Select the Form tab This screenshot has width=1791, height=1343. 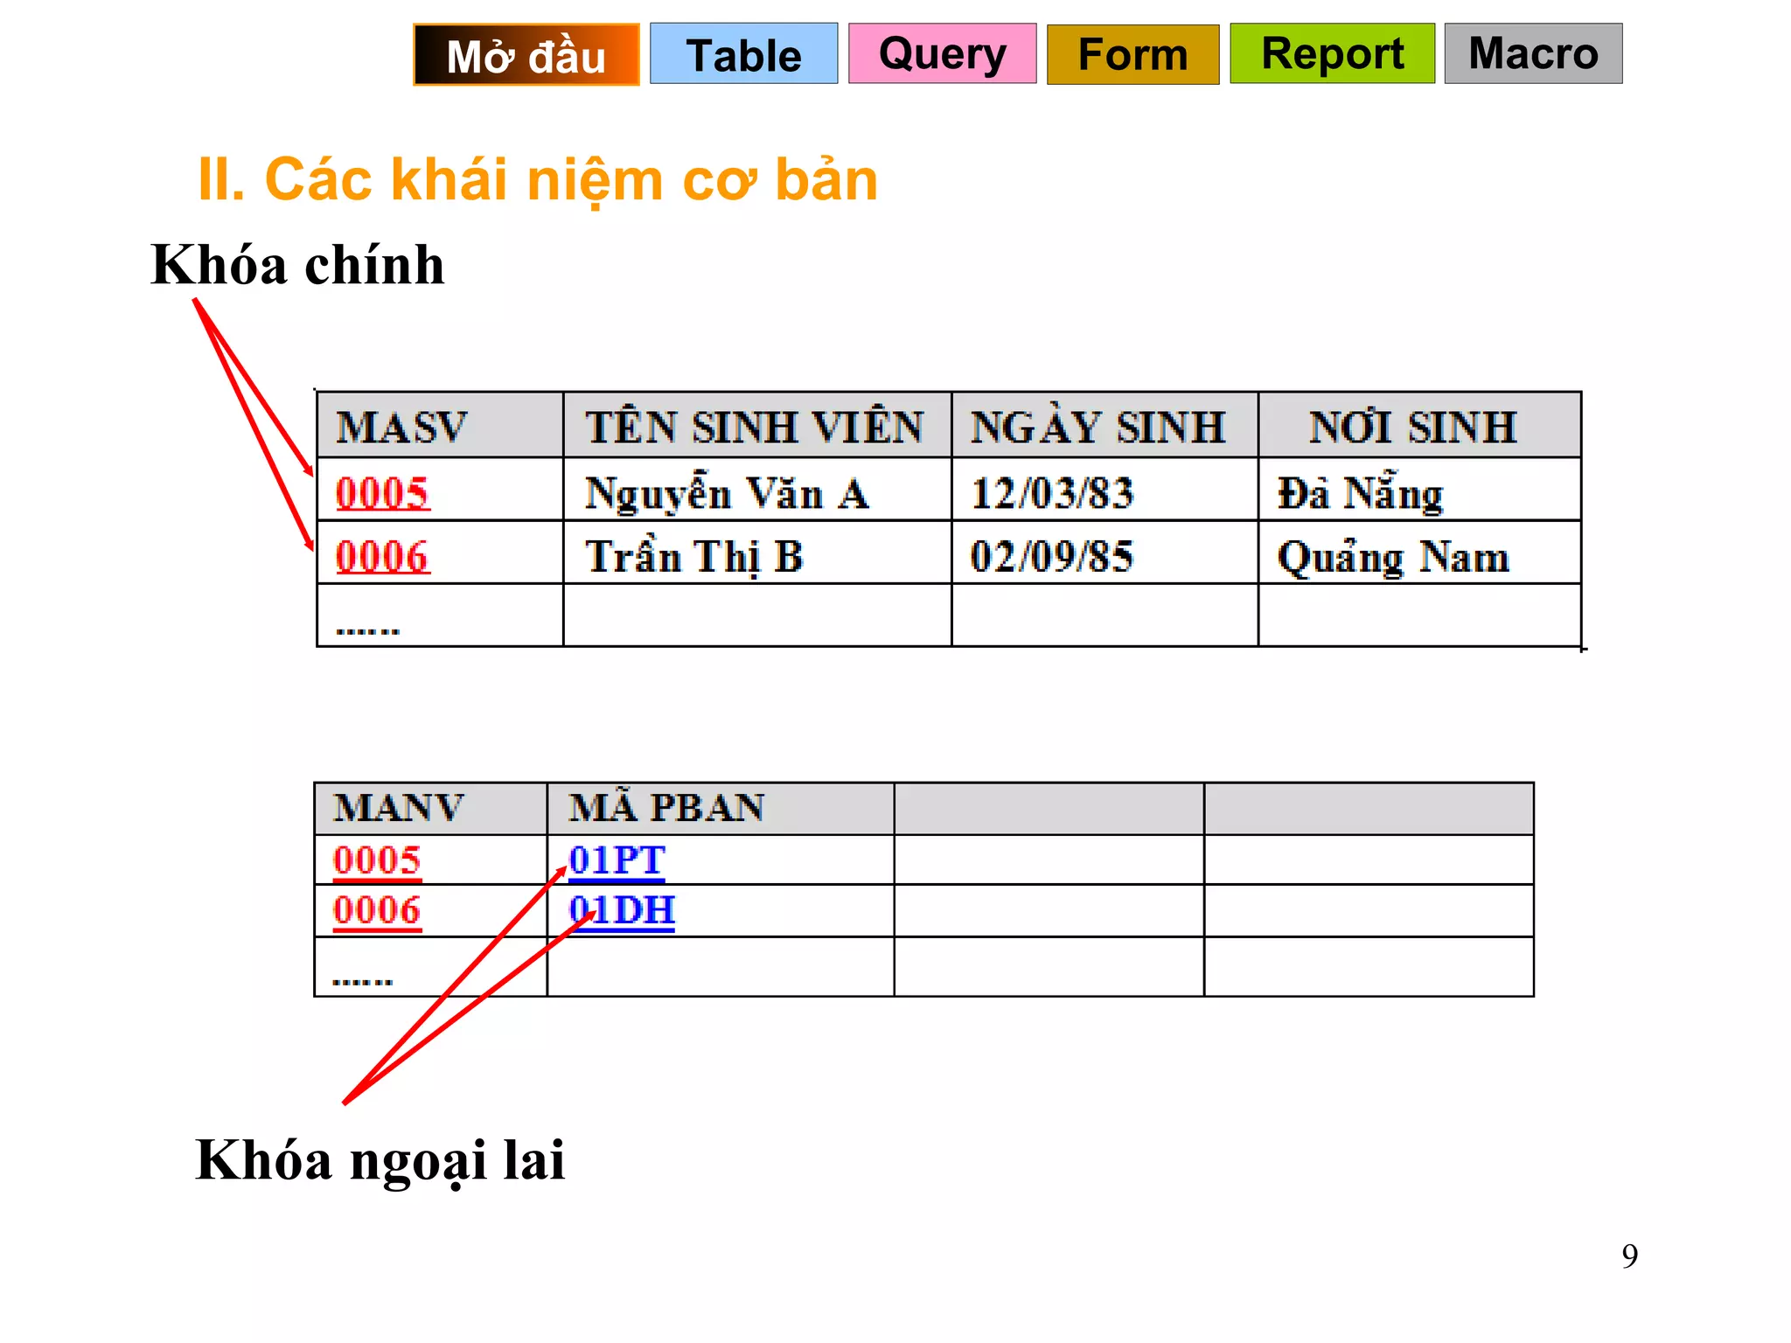pos(1132,54)
